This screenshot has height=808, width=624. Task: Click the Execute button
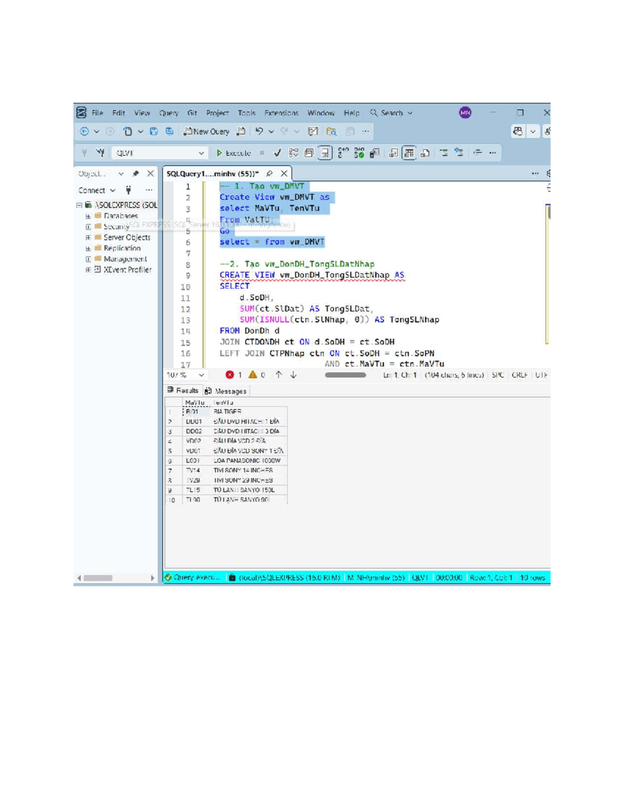click(233, 153)
